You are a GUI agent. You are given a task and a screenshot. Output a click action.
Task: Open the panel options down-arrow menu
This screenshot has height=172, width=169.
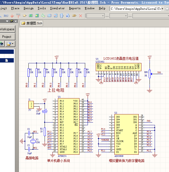point(7,21)
